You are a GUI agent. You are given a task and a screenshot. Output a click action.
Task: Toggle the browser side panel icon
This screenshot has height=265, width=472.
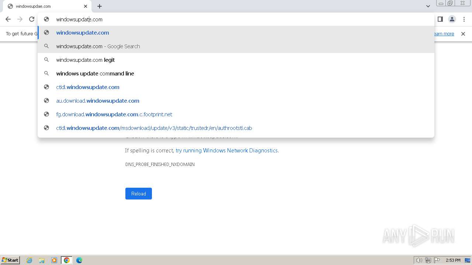[440, 19]
